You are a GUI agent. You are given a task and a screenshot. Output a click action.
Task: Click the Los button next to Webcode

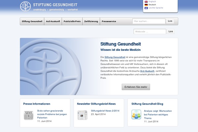pos(171,31)
